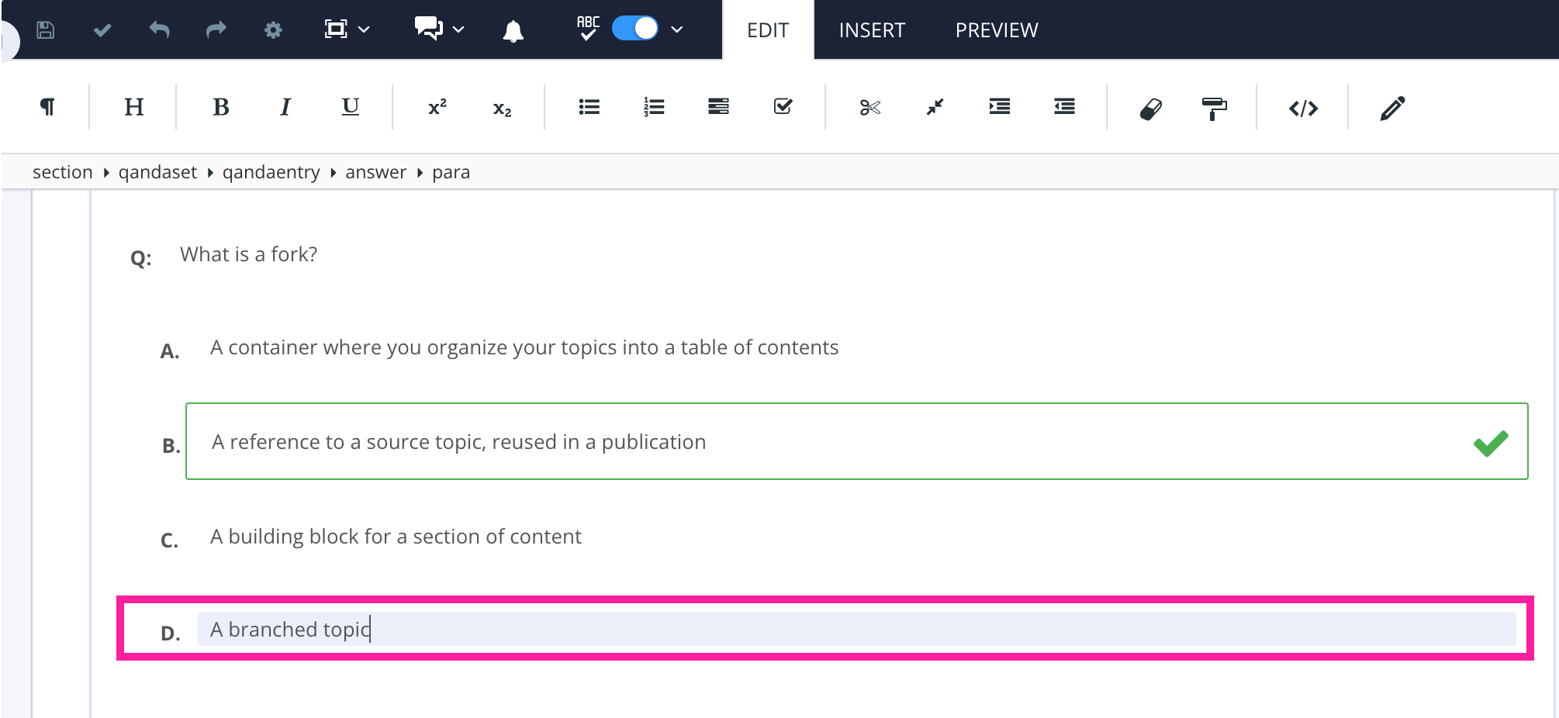Screen dimensions: 1559x718
Task: Toggle bold formatting
Action: point(221,107)
